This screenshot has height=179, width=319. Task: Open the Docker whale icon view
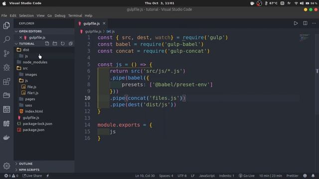[x=6, y=137]
